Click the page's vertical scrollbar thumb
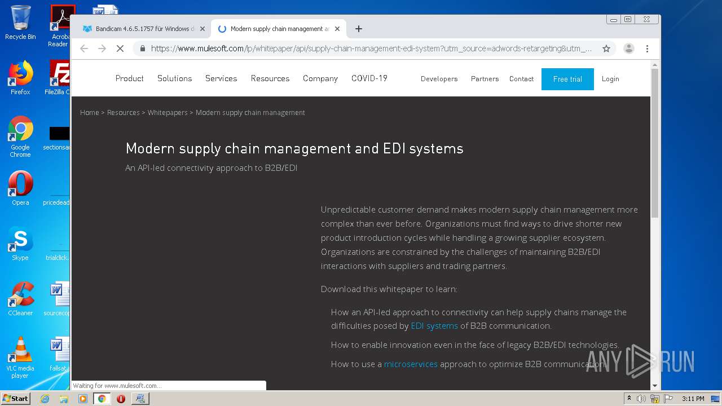The height and width of the screenshot is (406, 722). [x=655, y=142]
